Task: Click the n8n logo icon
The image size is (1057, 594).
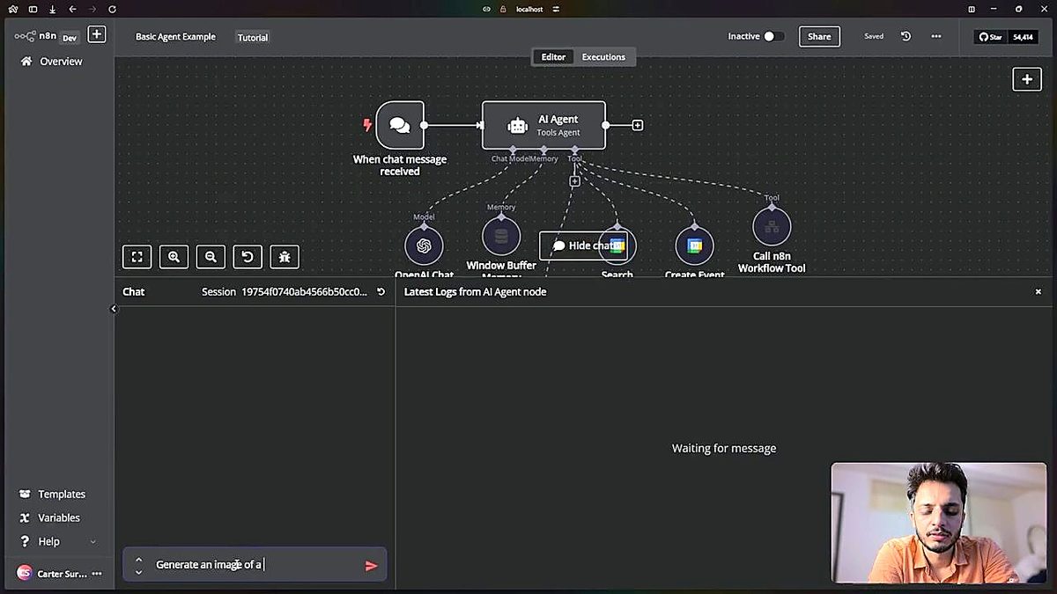Action: coord(25,36)
